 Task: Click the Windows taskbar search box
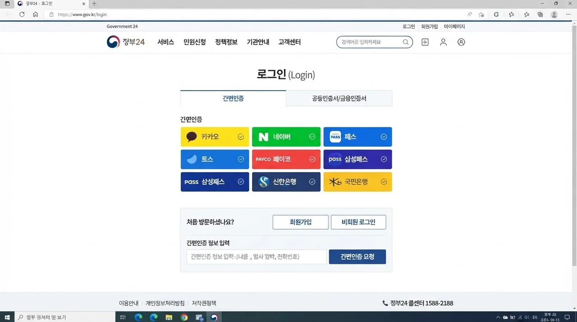(65, 317)
